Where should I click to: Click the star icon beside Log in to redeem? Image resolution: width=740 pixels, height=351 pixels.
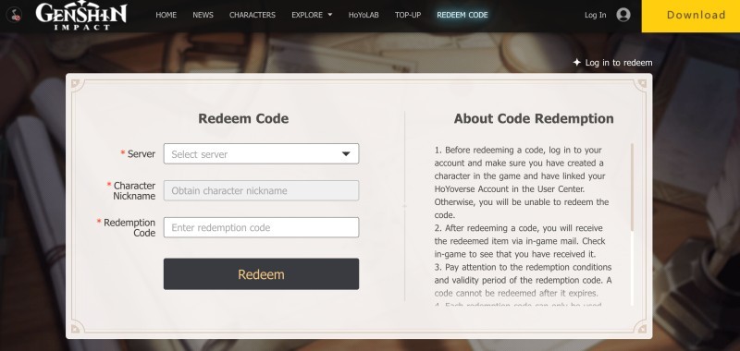(x=576, y=62)
